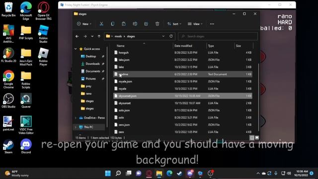Sort files by Name column header
The width and height of the screenshot is (318, 179).
120,46
